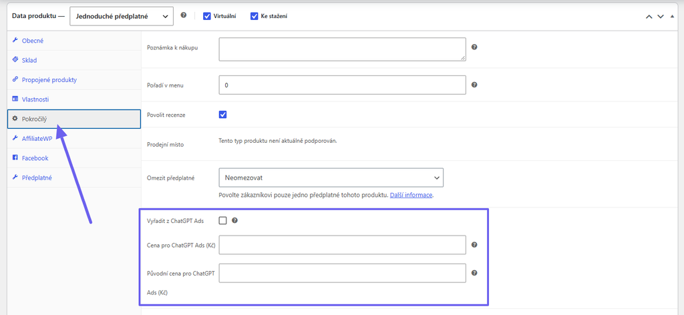Screen dimensions: 684x315
Task: Click the link icon next to Propojené produkty
Action: pyautogui.click(x=15, y=79)
